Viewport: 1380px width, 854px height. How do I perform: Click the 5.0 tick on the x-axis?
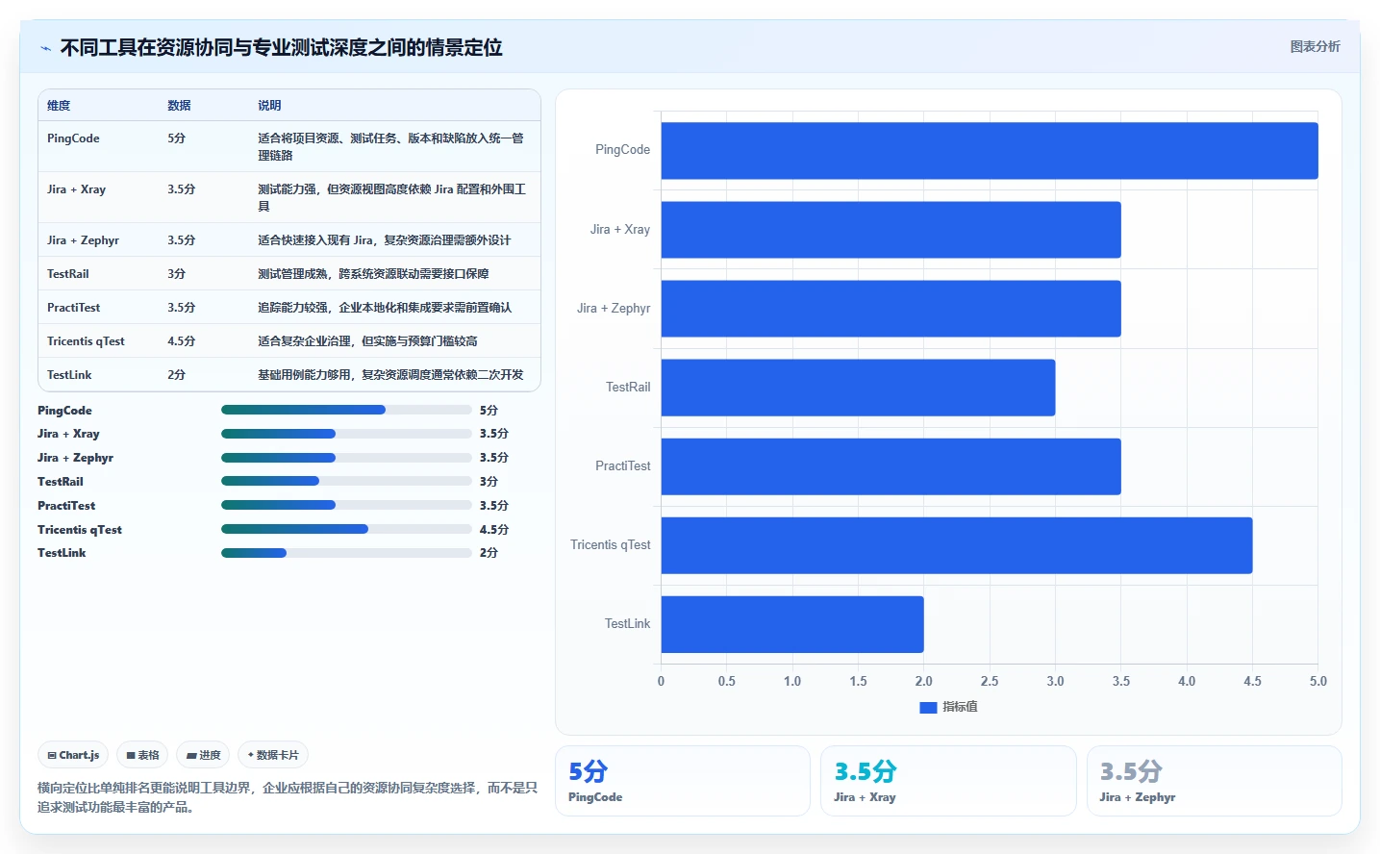point(1317,681)
